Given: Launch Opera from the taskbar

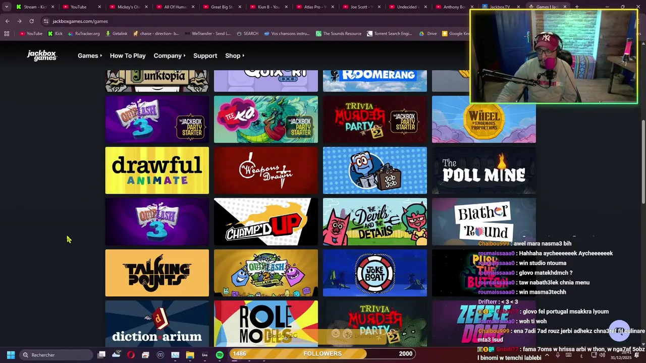Looking at the screenshot, I should pos(131,355).
